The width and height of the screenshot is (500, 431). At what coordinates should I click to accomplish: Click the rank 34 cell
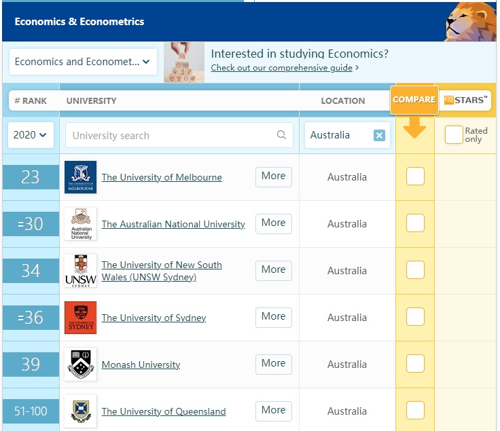pyautogui.click(x=31, y=271)
